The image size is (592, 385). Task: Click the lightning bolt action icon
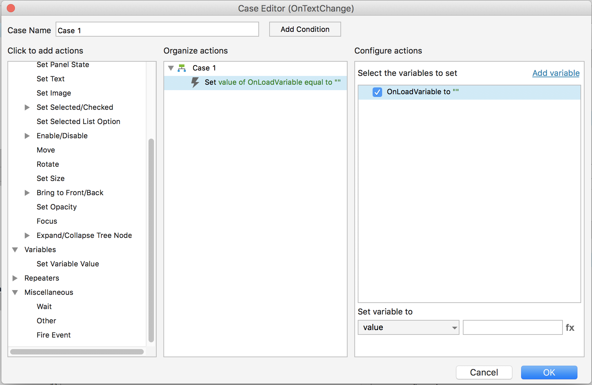click(195, 82)
